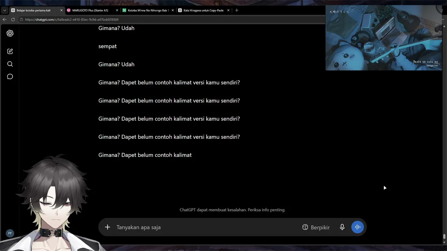The width and height of the screenshot is (447, 251).
Task: Close the Kotoba Minna No Nihongo tab
Action: click(x=173, y=10)
